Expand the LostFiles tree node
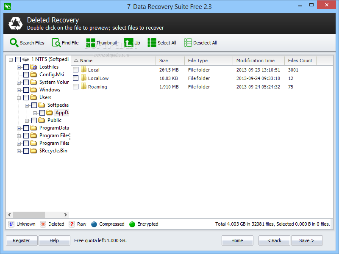339x254 pixels. pyautogui.click(x=19, y=67)
